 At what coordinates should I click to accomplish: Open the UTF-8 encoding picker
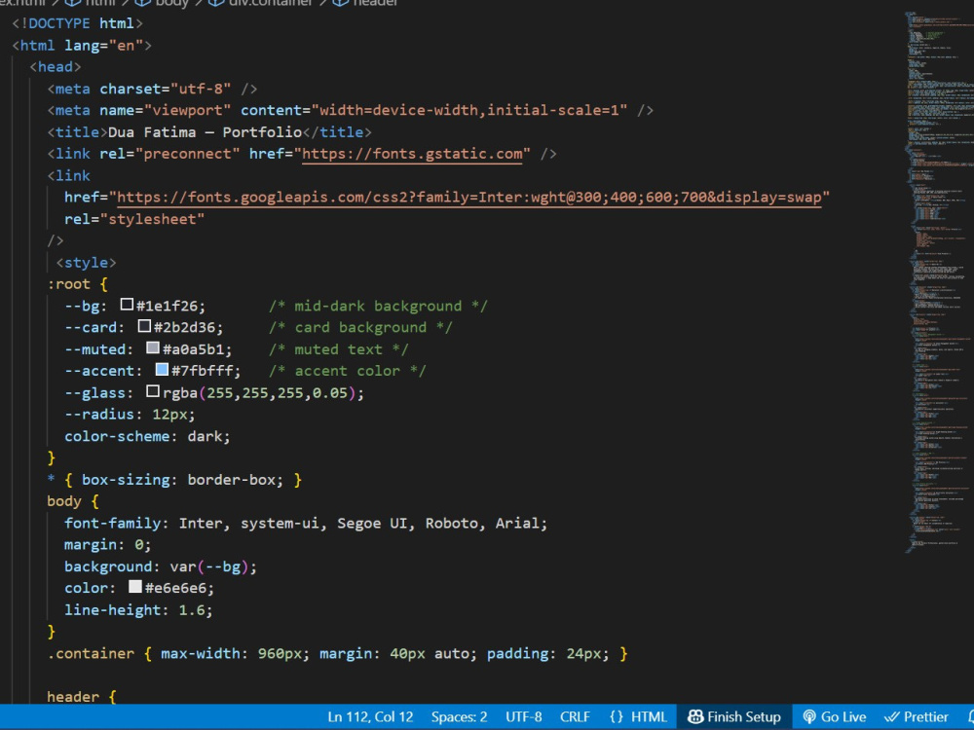tap(523, 716)
